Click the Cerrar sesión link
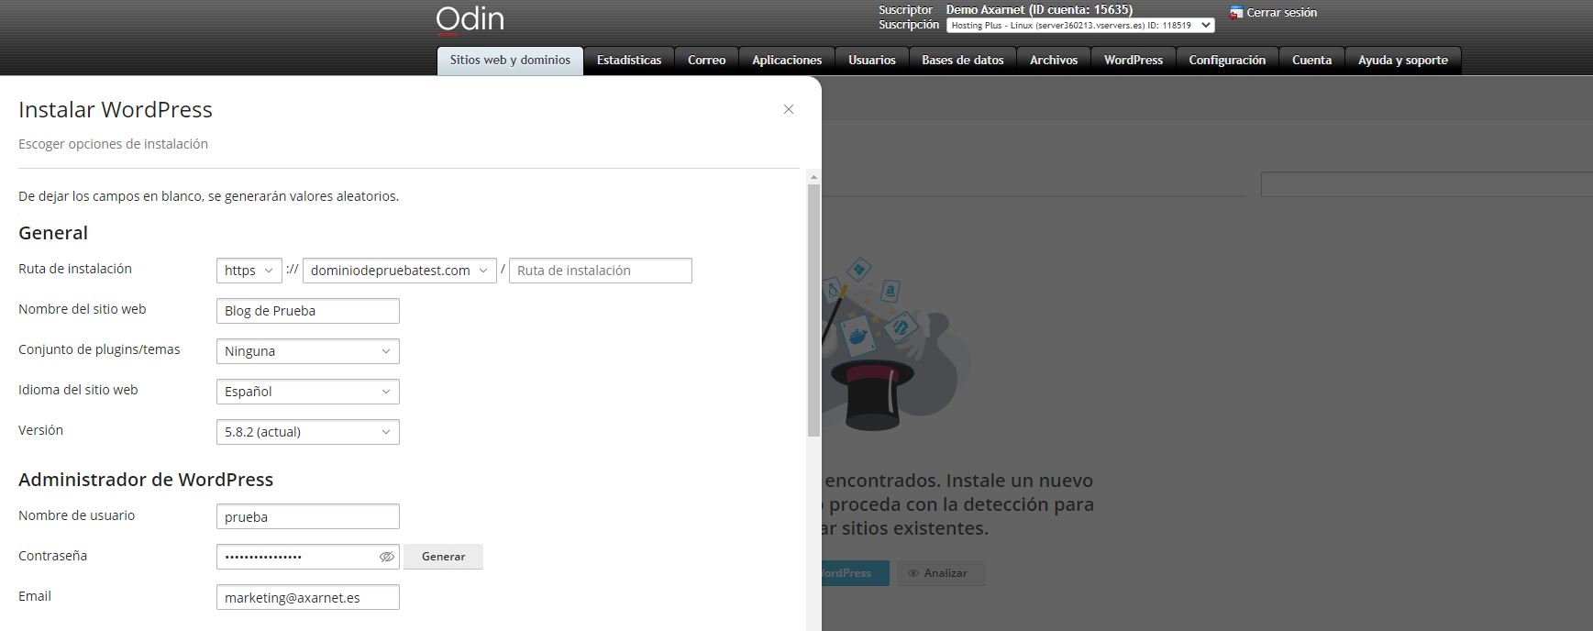The width and height of the screenshot is (1593, 631). tap(1281, 13)
